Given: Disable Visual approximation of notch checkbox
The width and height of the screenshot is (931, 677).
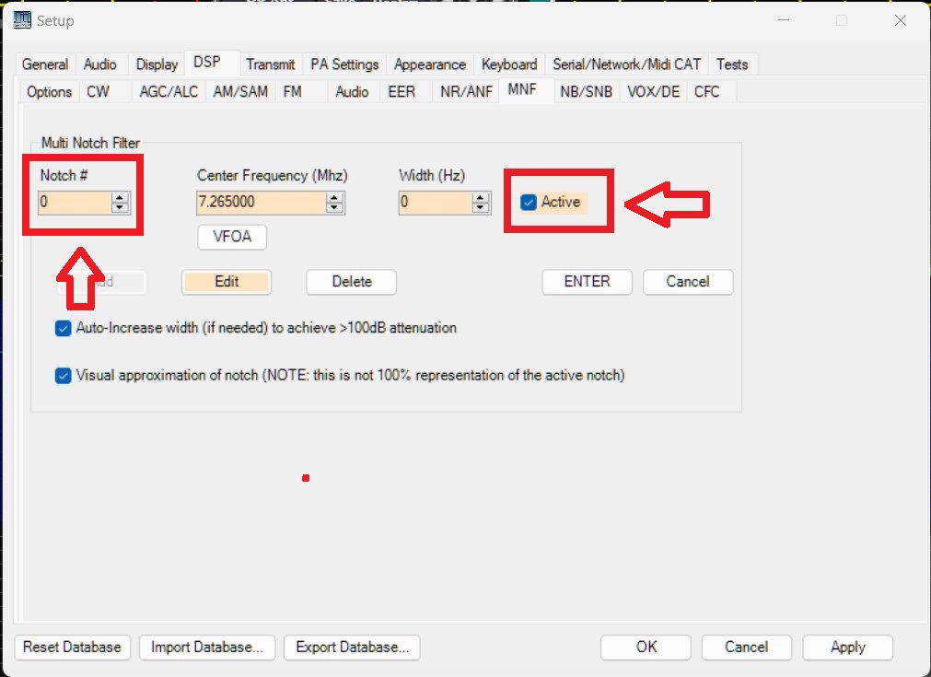Looking at the screenshot, I should coord(64,375).
